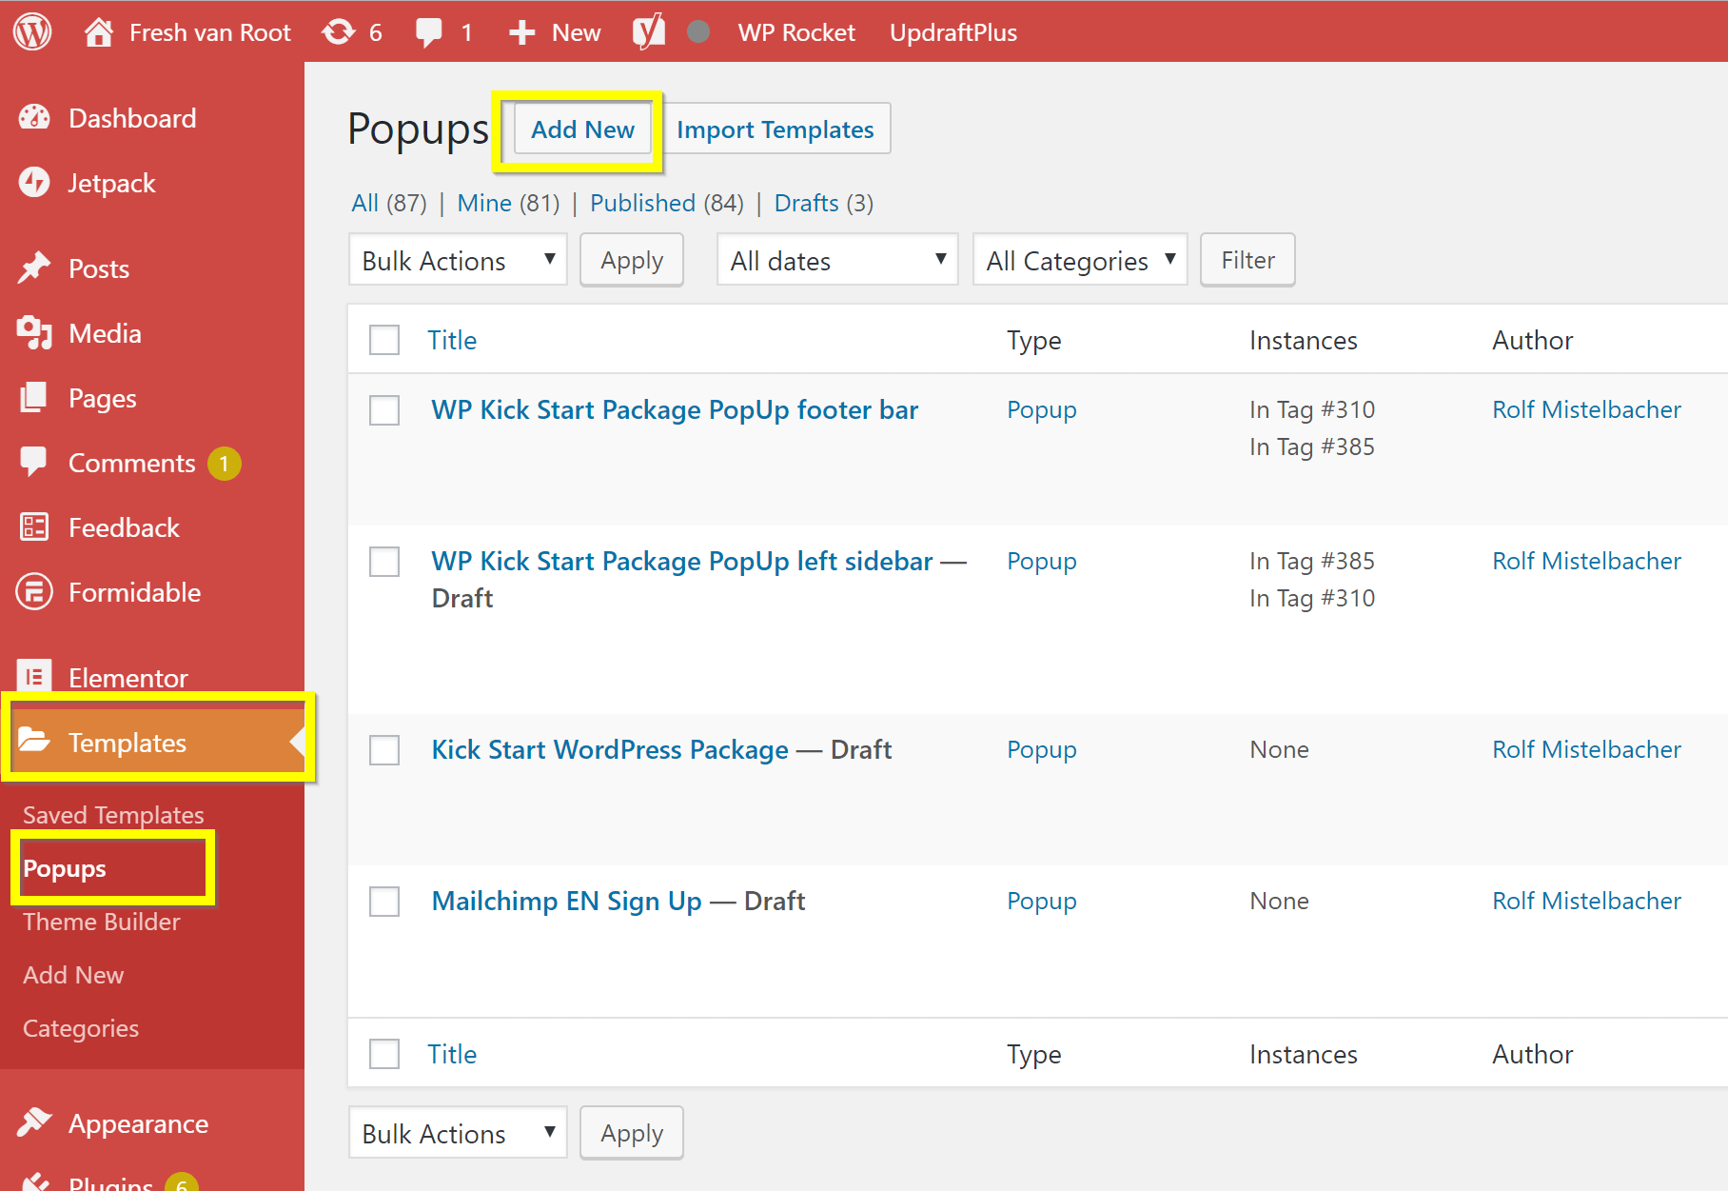
Task: Check the Mailchimp EN Sign Up checkbox
Action: [x=384, y=902]
